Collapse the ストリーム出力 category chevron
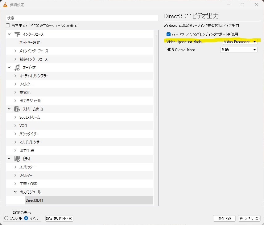The image size is (264, 225). [x=9, y=109]
